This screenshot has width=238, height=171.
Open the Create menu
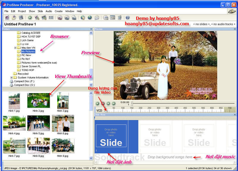coord(59,11)
